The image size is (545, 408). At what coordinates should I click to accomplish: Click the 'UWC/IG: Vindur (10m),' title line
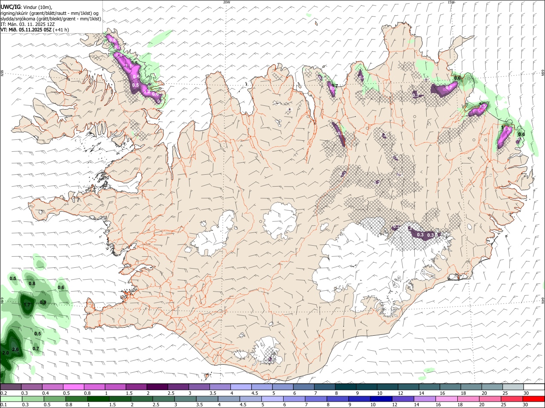coord(26,7)
